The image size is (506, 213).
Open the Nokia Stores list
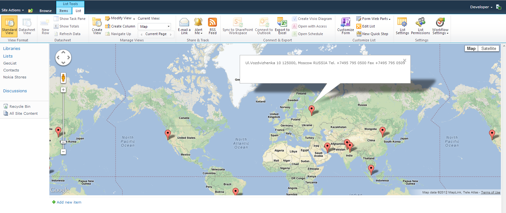pyautogui.click(x=15, y=77)
